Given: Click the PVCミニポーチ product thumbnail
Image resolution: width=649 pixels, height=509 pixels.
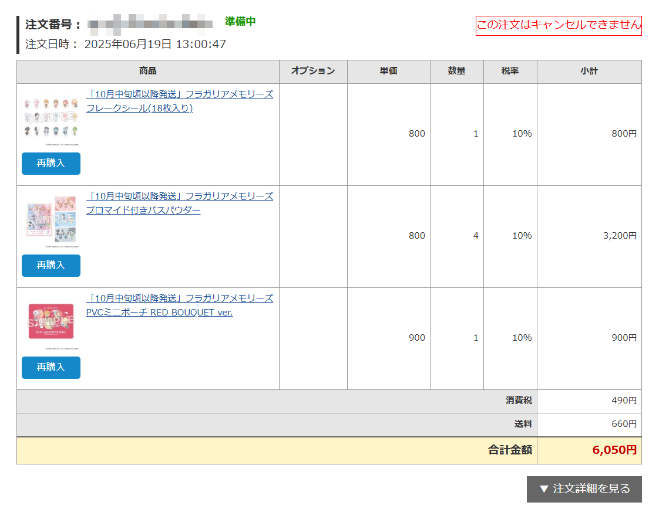Looking at the screenshot, I should 51,322.
